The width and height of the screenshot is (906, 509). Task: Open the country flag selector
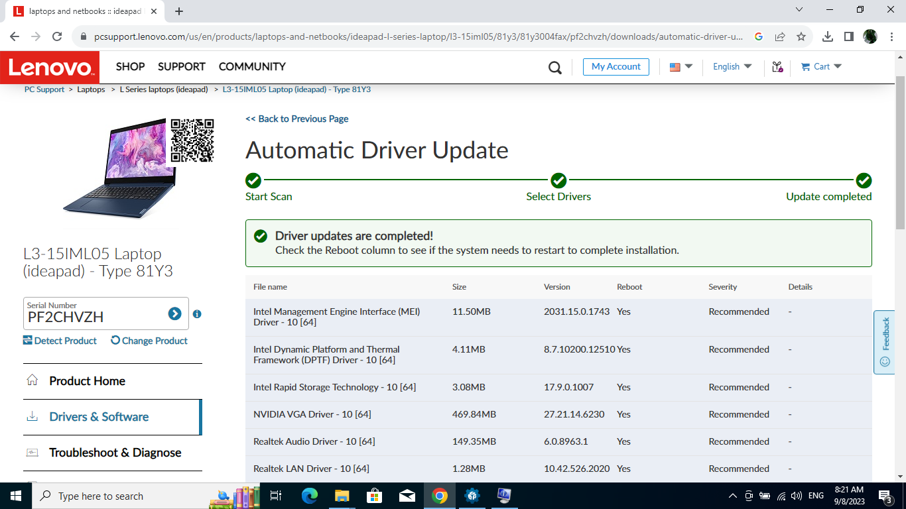coord(681,66)
